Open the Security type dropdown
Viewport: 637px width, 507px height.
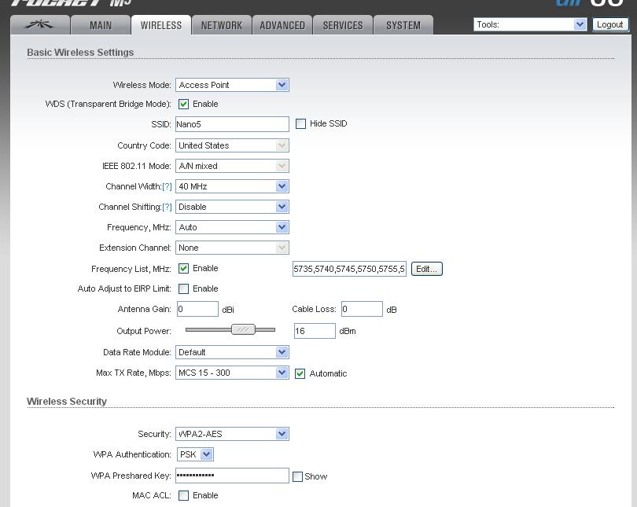(232, 434)
